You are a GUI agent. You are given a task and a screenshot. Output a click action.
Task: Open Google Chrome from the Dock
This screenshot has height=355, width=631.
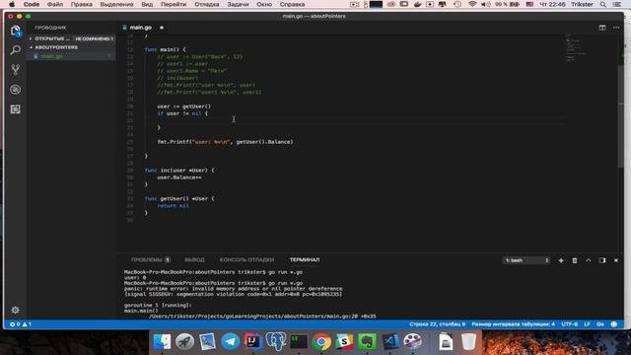321,342
